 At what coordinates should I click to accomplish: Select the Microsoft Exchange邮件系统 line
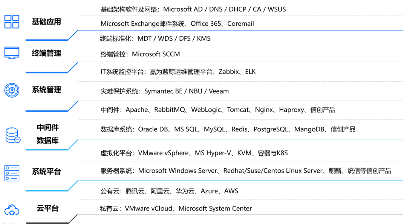pos(177,24)
